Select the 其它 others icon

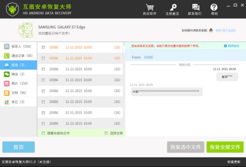click(x=7, y=102)
